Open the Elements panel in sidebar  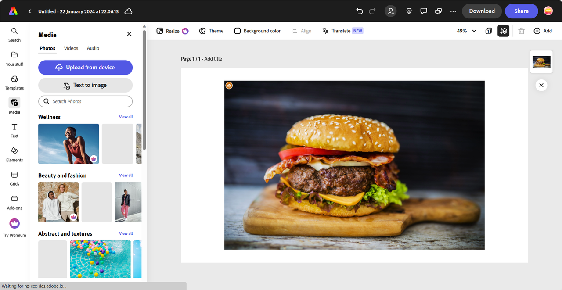[14, 154]
